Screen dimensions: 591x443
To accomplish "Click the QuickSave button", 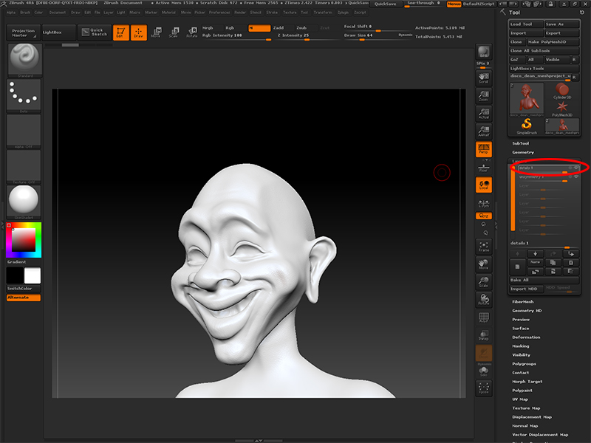I will [x=385, y=4].
